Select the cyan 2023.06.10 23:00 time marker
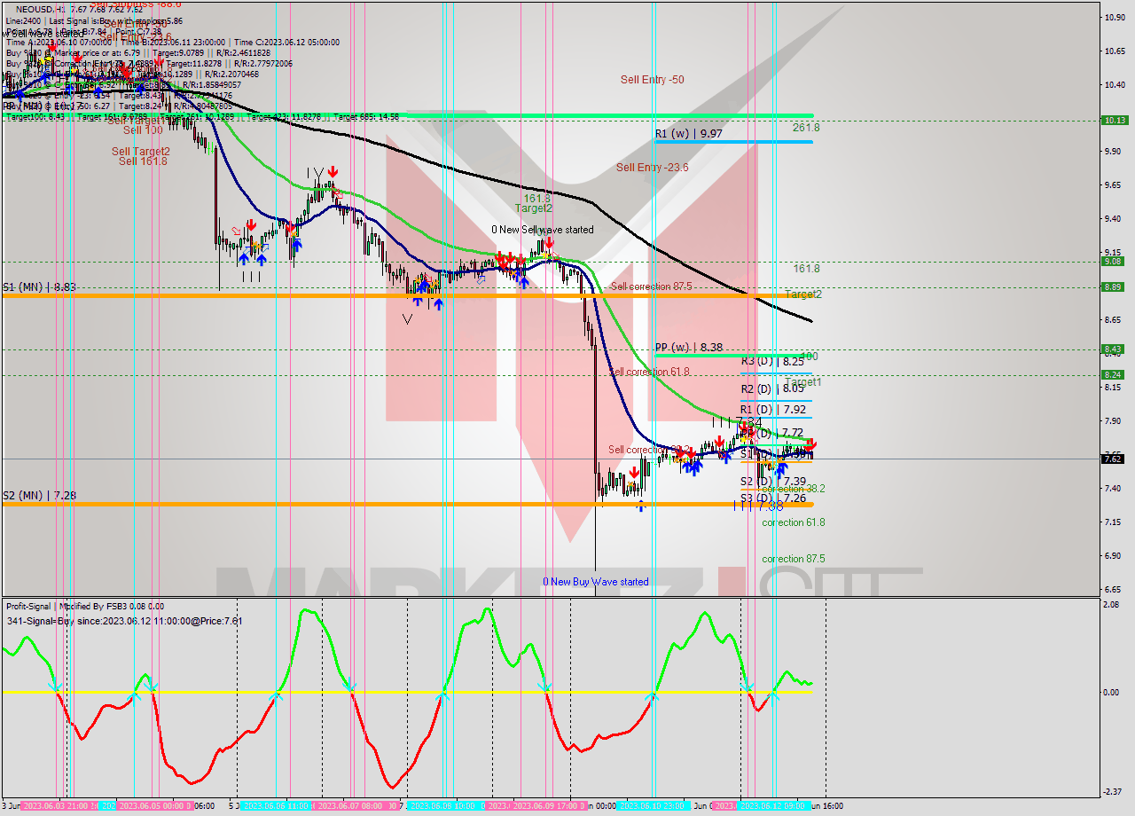This screenshot has height=816, width=1135. coord(653,805)
